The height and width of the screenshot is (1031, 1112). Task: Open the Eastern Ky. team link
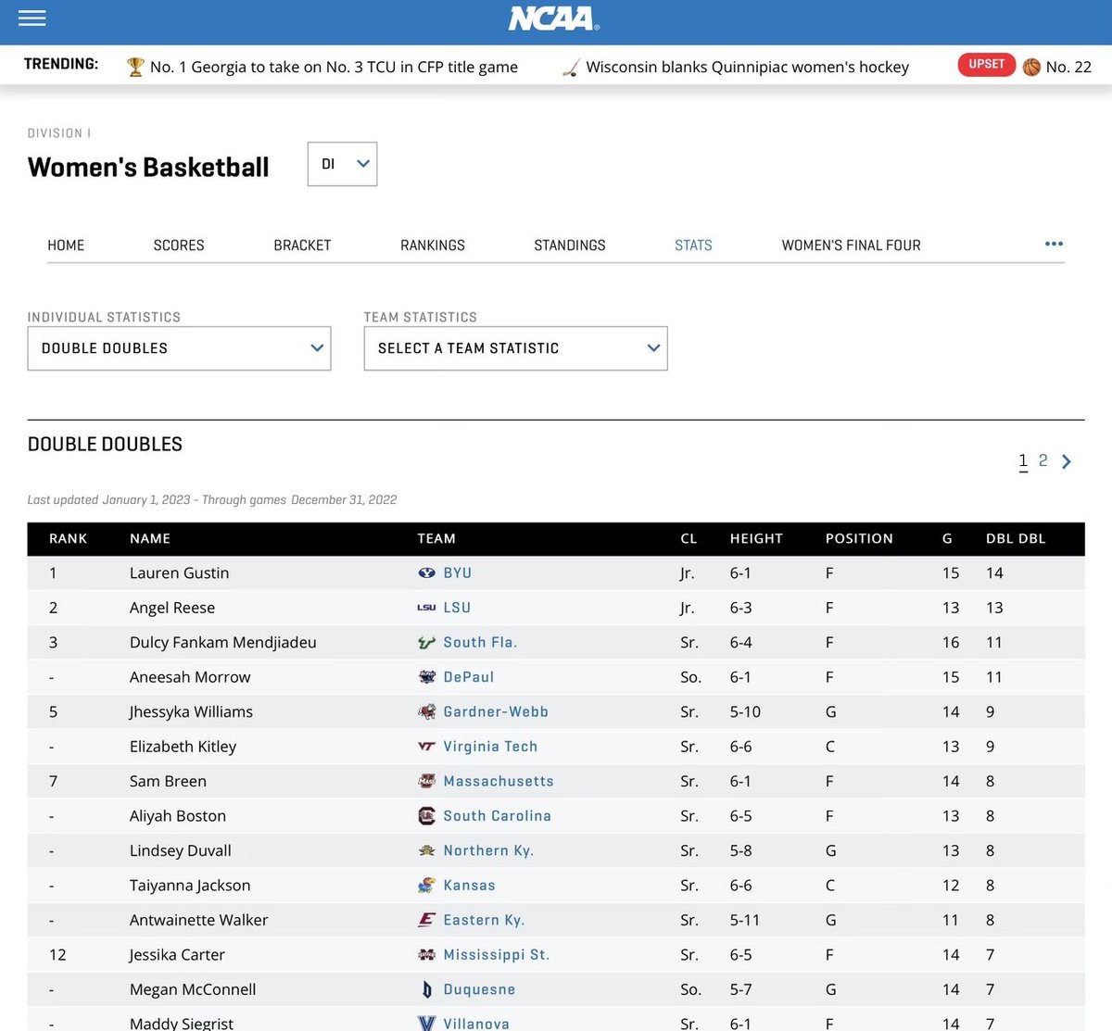484,920
